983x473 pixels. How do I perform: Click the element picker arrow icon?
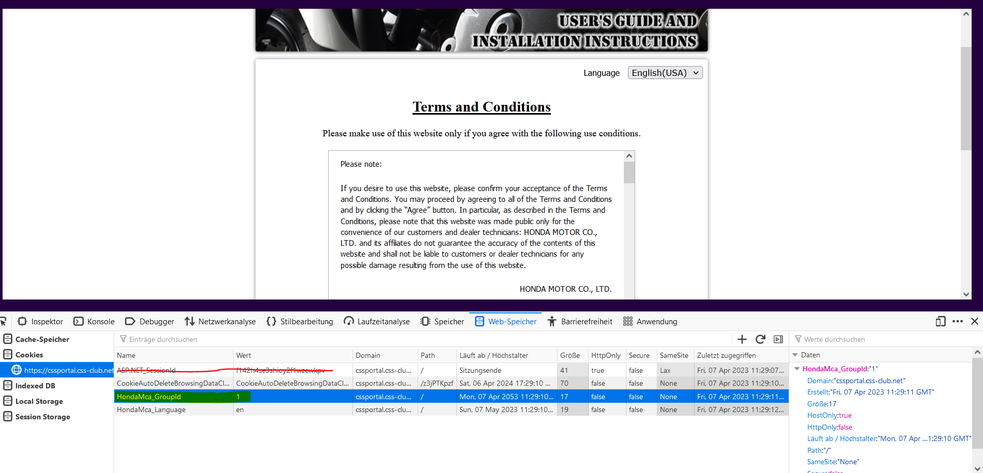click(3, 321)
